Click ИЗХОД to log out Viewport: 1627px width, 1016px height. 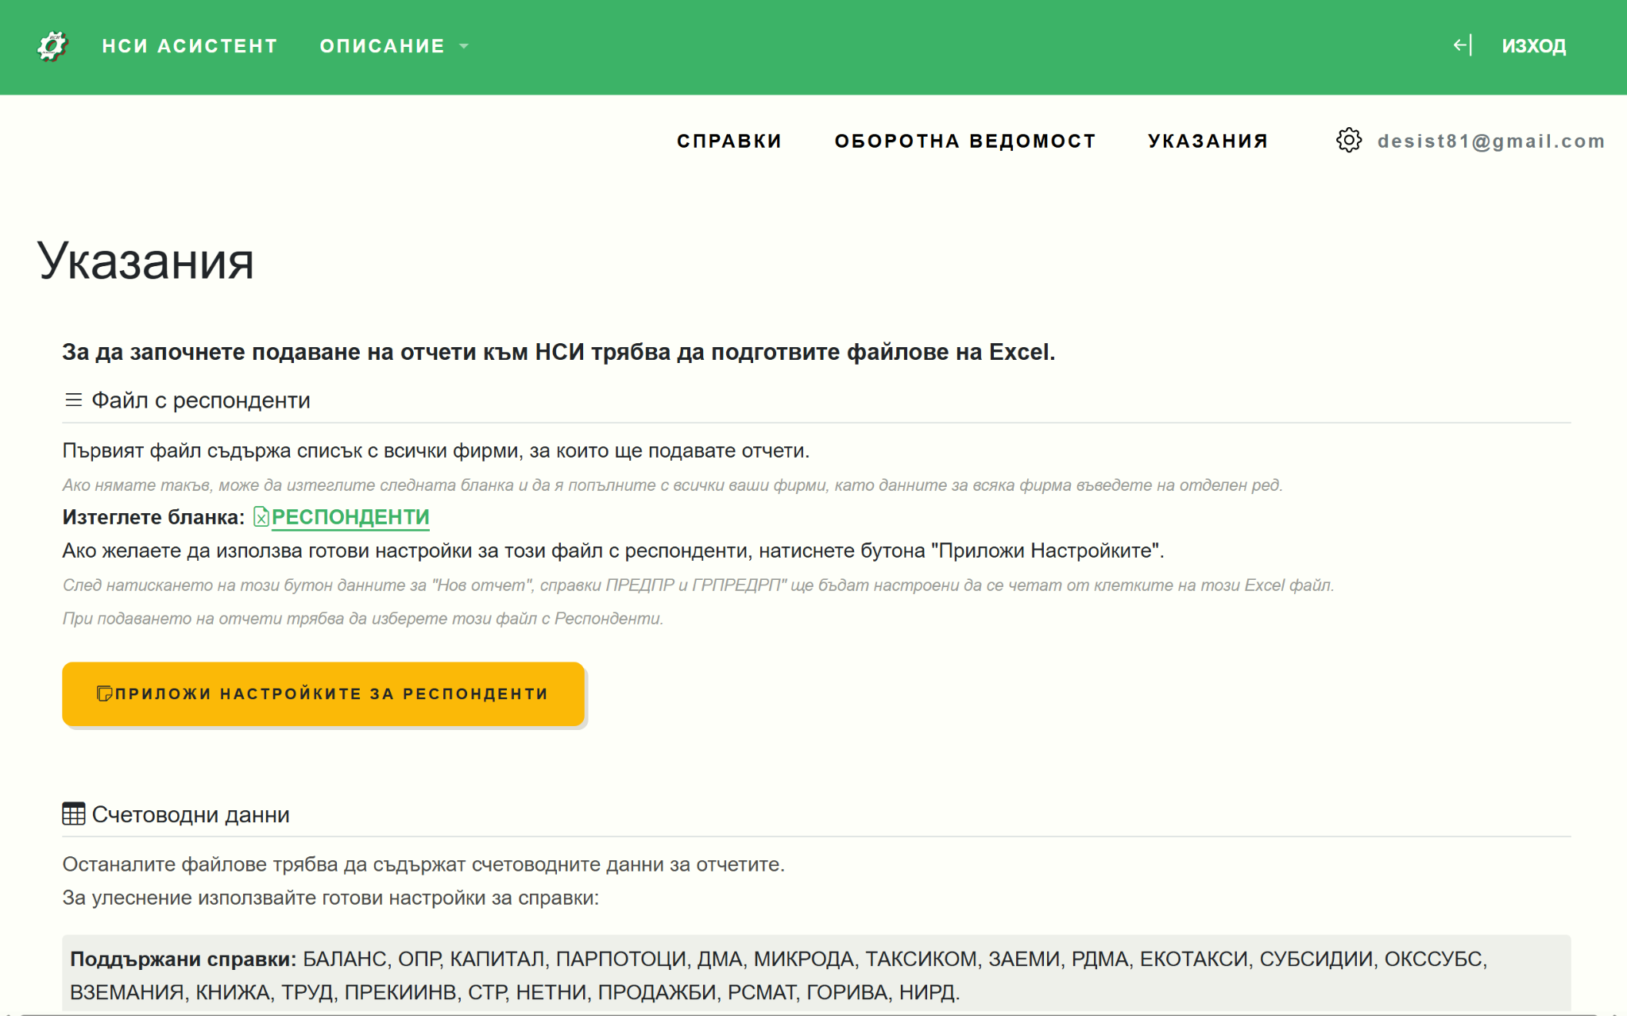click(1533, 45)
